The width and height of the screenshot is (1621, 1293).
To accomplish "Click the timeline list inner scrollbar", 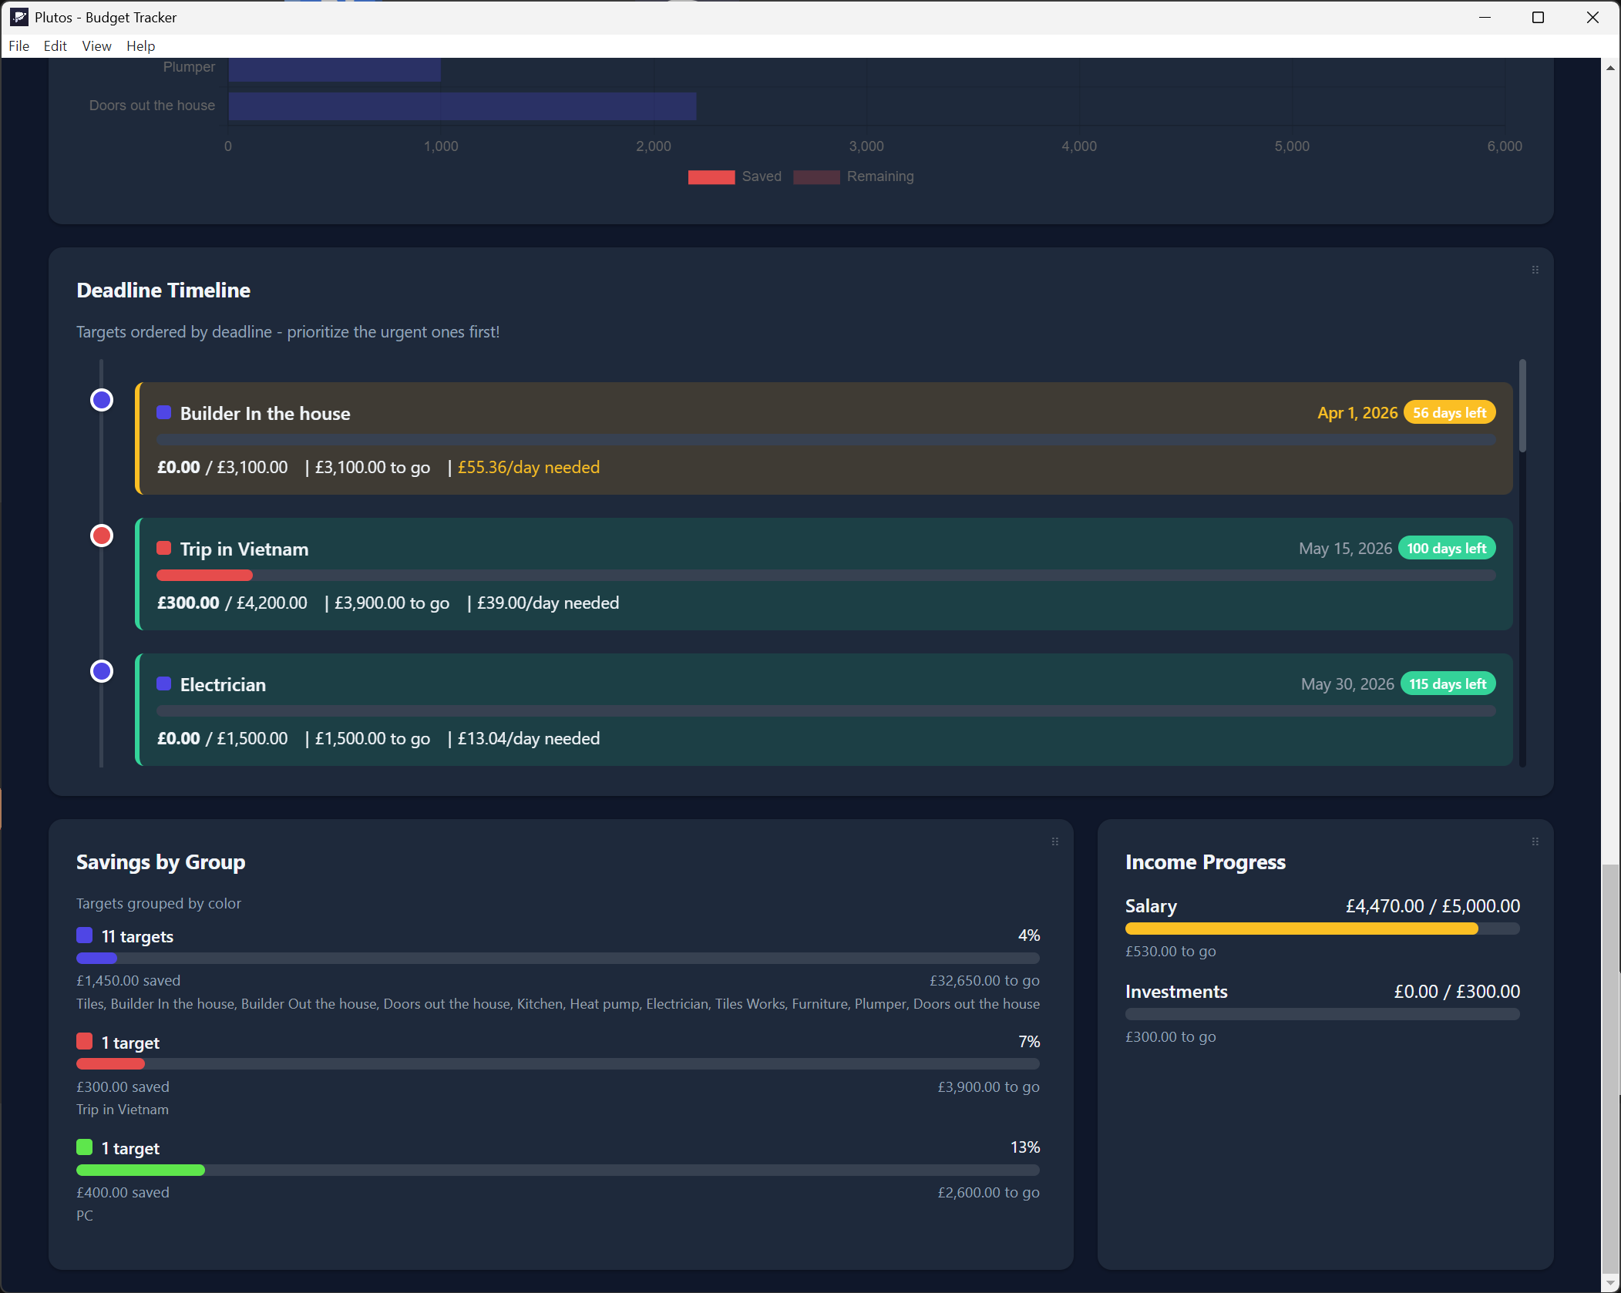I will click(x=1522, y=405).
